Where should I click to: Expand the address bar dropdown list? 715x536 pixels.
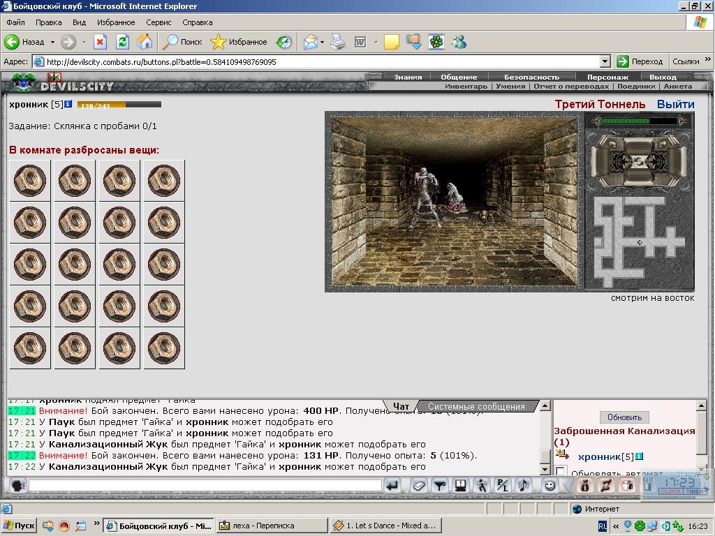[605, 61]
